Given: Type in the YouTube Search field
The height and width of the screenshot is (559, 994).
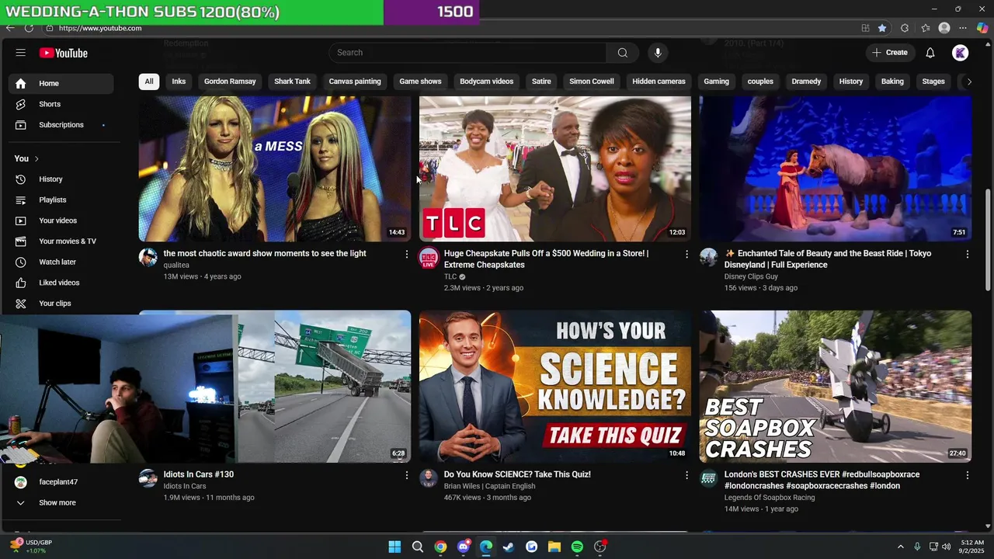Looking at the screenshot, I should (468, 53).
